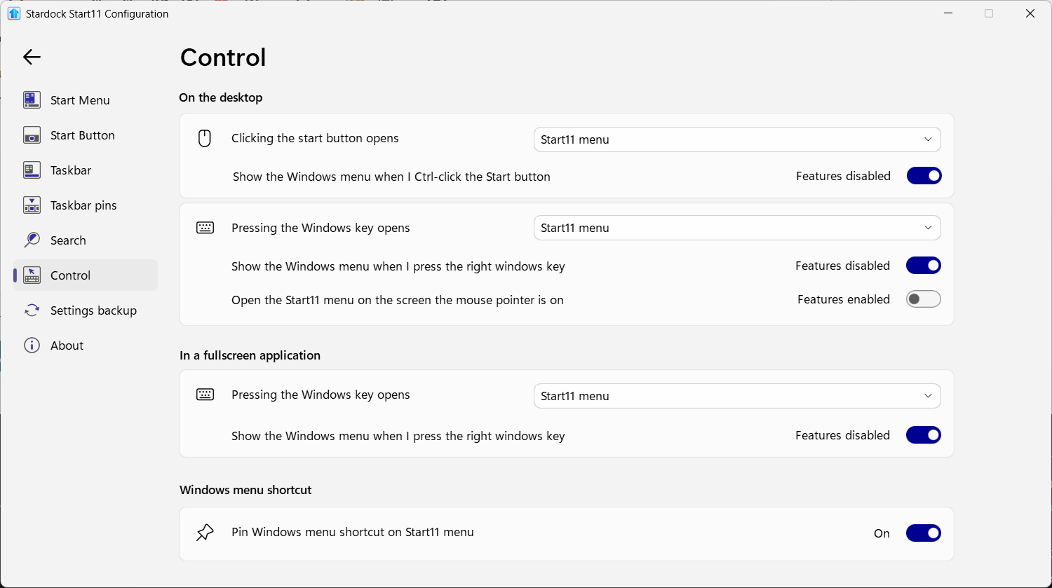Open desktop 'Pressing the Windows key opens' dropdown
The width and height of the screenshot is (1052, 588).
pyautogui.click(x=737, y=228)
